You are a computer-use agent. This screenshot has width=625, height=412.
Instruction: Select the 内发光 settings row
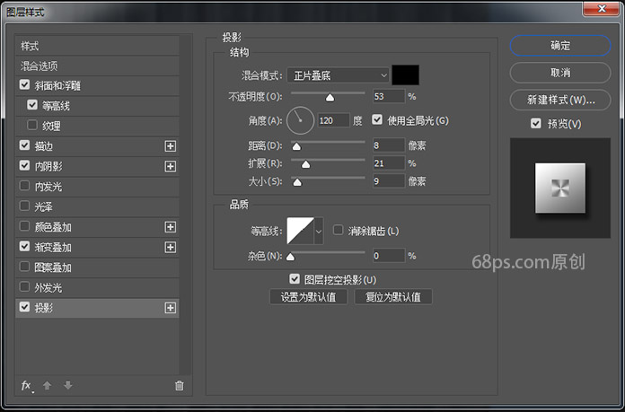(x=97, y=187)
